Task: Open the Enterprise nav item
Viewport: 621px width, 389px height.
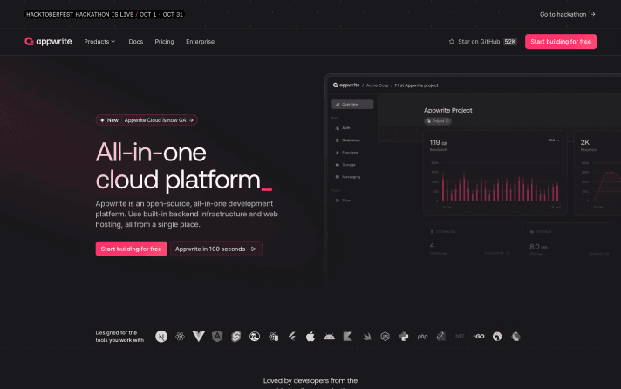Action: click(200, 42)
